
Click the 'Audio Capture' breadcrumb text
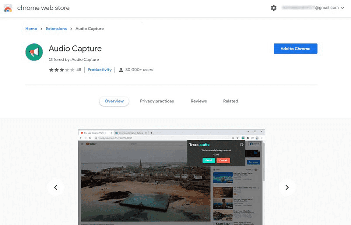pyautogui.click(x=90, y=29)
